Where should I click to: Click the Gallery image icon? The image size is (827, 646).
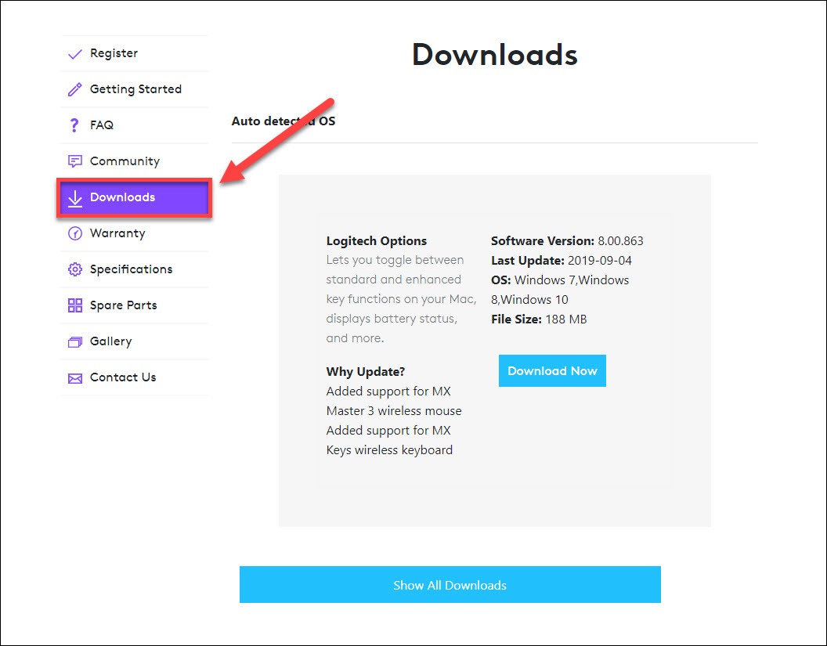[x=74, y=341]
